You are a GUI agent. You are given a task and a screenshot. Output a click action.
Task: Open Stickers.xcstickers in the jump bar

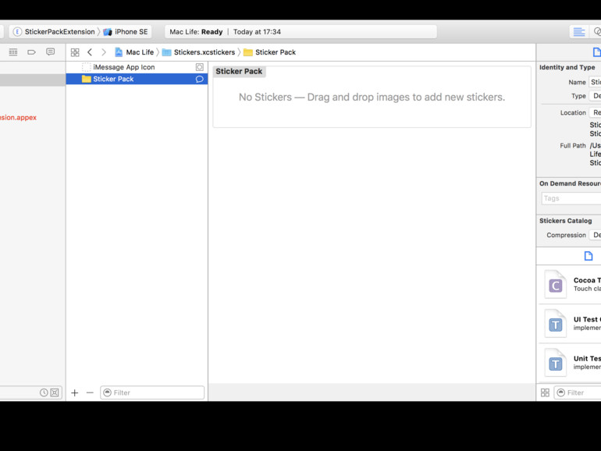click(x=198, y=52)
